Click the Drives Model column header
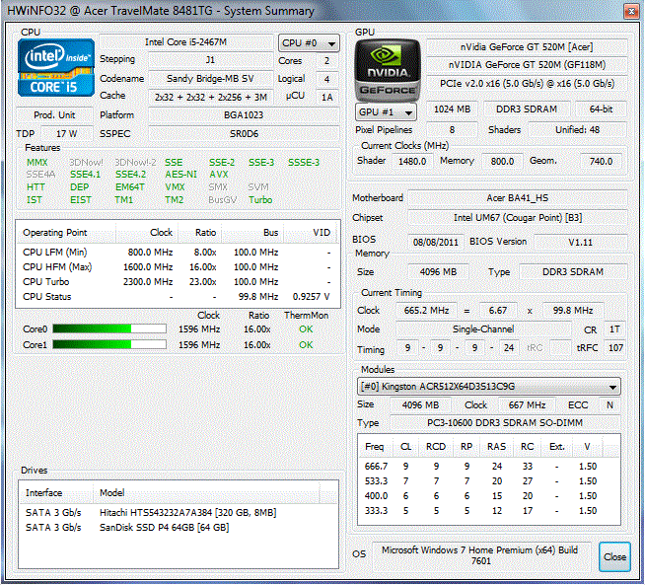Image resolution: width=645 pixels, height=585 pixels. coord(206,493)
